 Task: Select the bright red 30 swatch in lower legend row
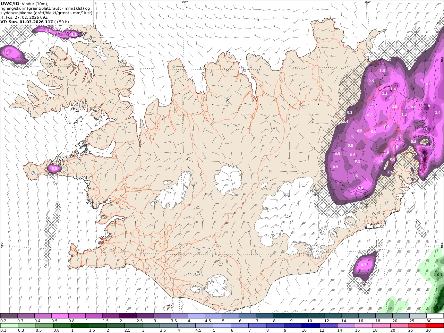(x=434, y=325)
